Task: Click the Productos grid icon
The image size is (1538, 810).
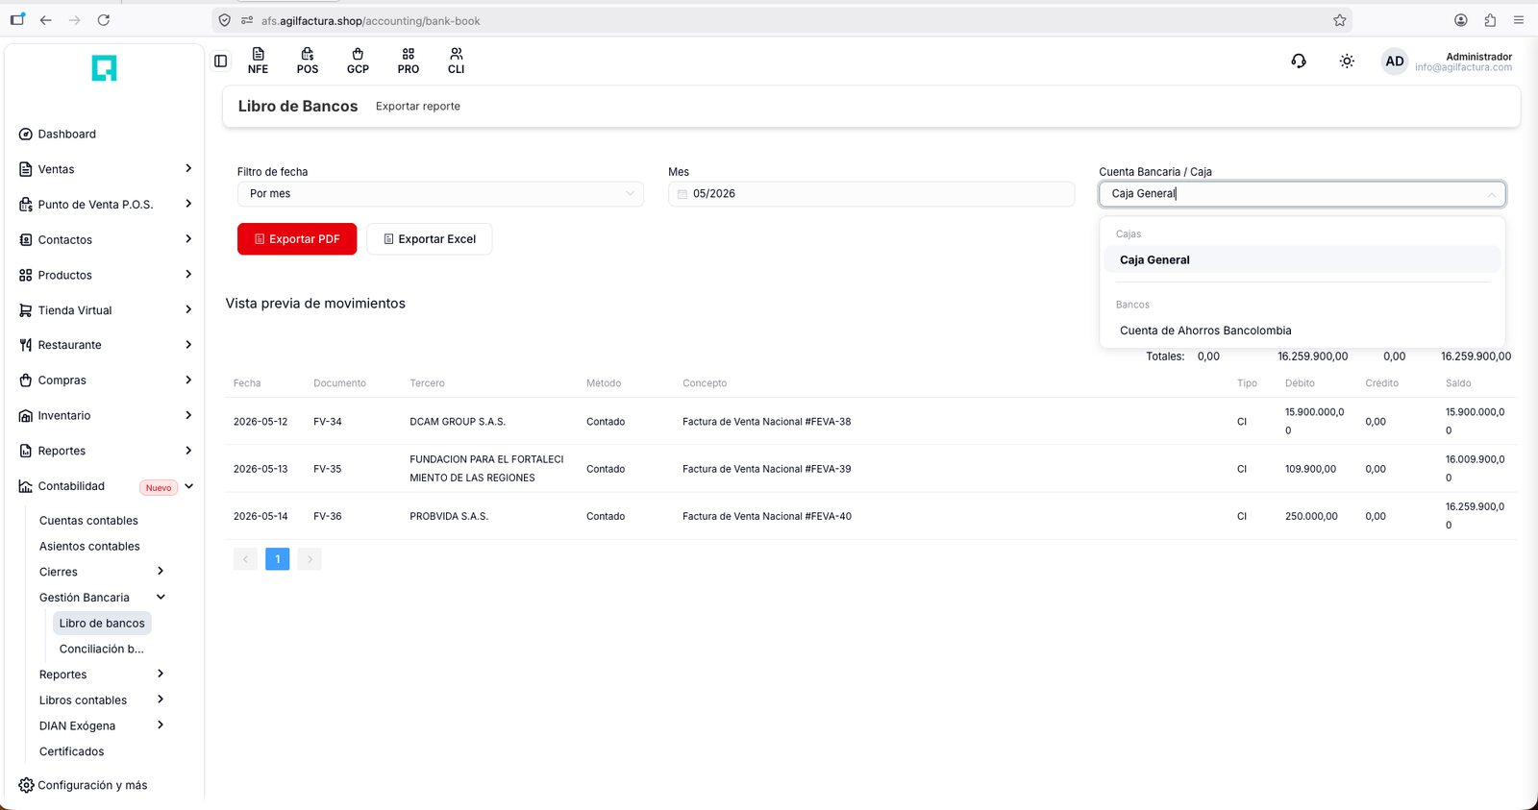Action: [26, 275]
